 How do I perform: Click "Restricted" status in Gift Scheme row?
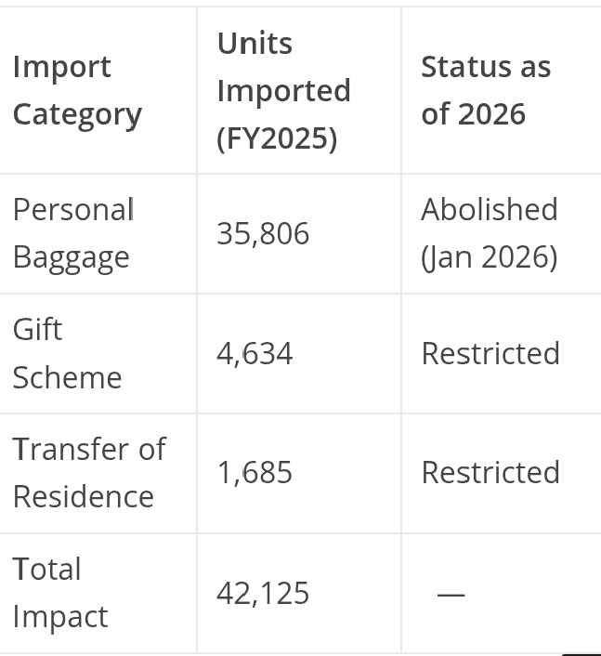pos(490,353)
